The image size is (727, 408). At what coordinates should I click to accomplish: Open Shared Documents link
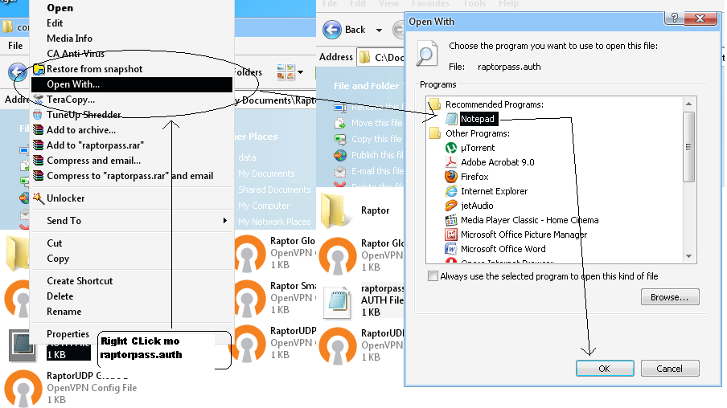click(274, 190)
